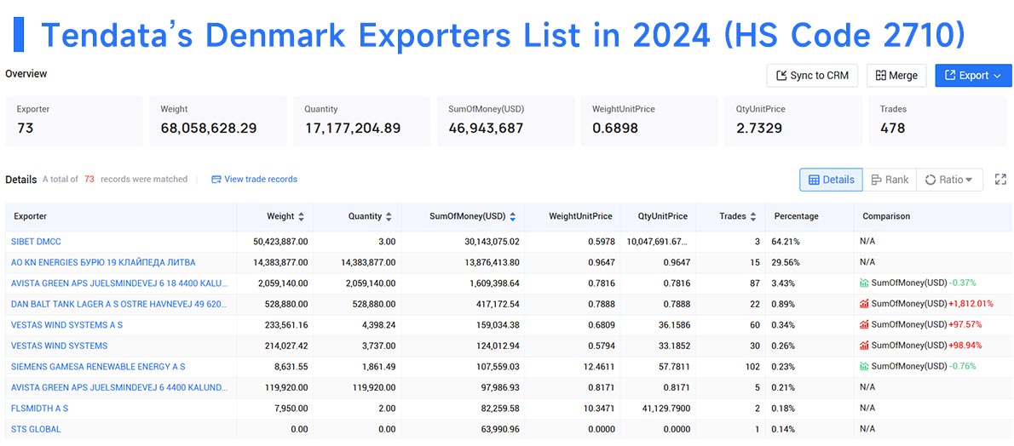1014x446 pixels.
Task: Click the Exporter 73 overview card
Action: [x=74, y=120]
